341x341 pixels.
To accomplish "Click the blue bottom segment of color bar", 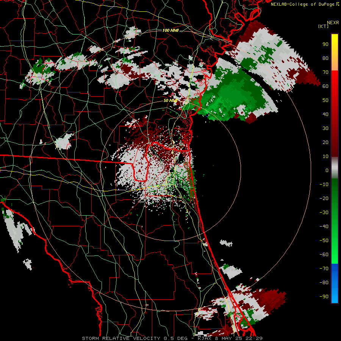I will click(335, 283).
